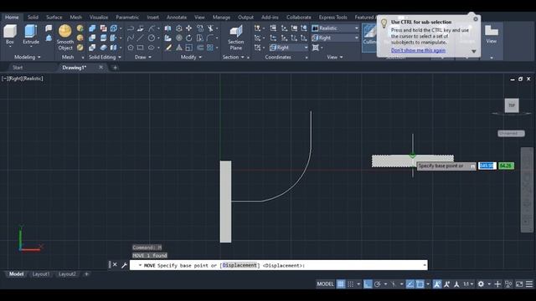
Task: Click the Smooth Object mesh tool
Action: click(65, 37)
